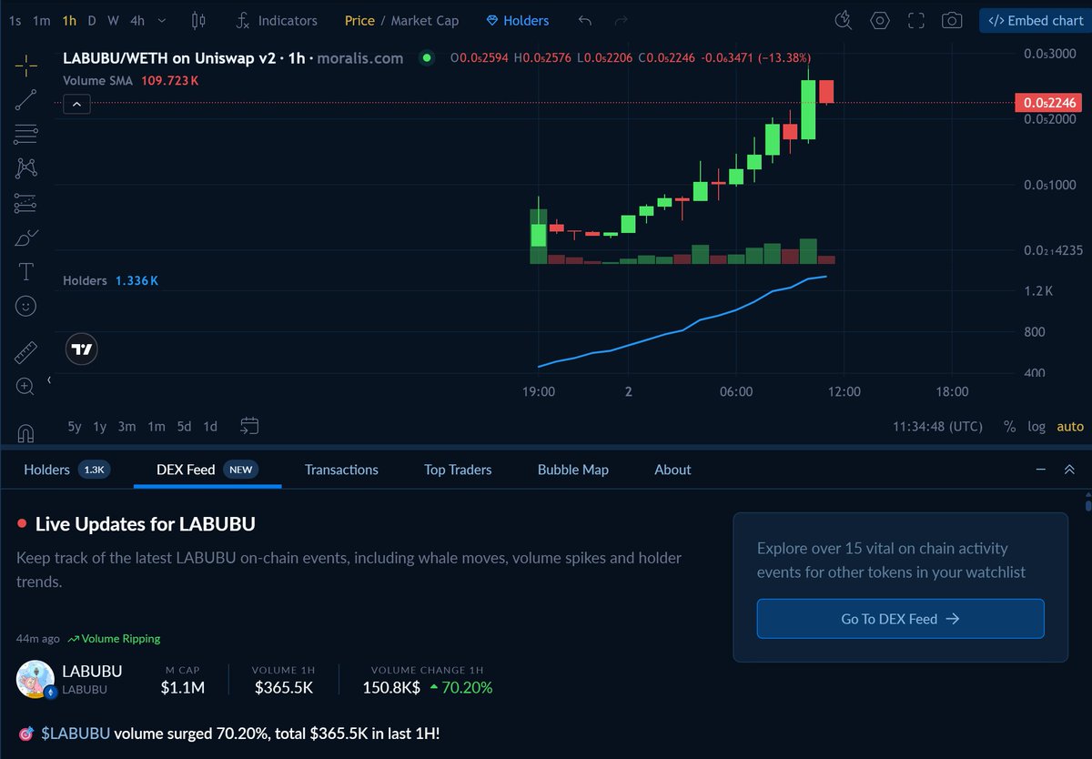Screen dimensions: 1092x759
Task: Select the 1h timeframe
Action: pos(69,20)
